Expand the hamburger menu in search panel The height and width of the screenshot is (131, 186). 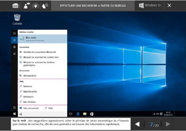[15, 33]
